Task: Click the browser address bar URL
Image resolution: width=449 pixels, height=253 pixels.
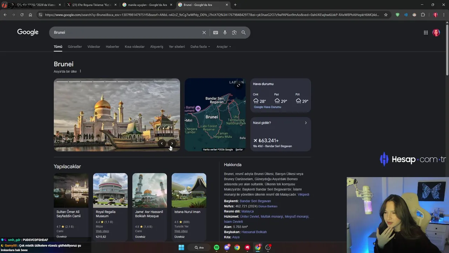Action: (212, 15)
